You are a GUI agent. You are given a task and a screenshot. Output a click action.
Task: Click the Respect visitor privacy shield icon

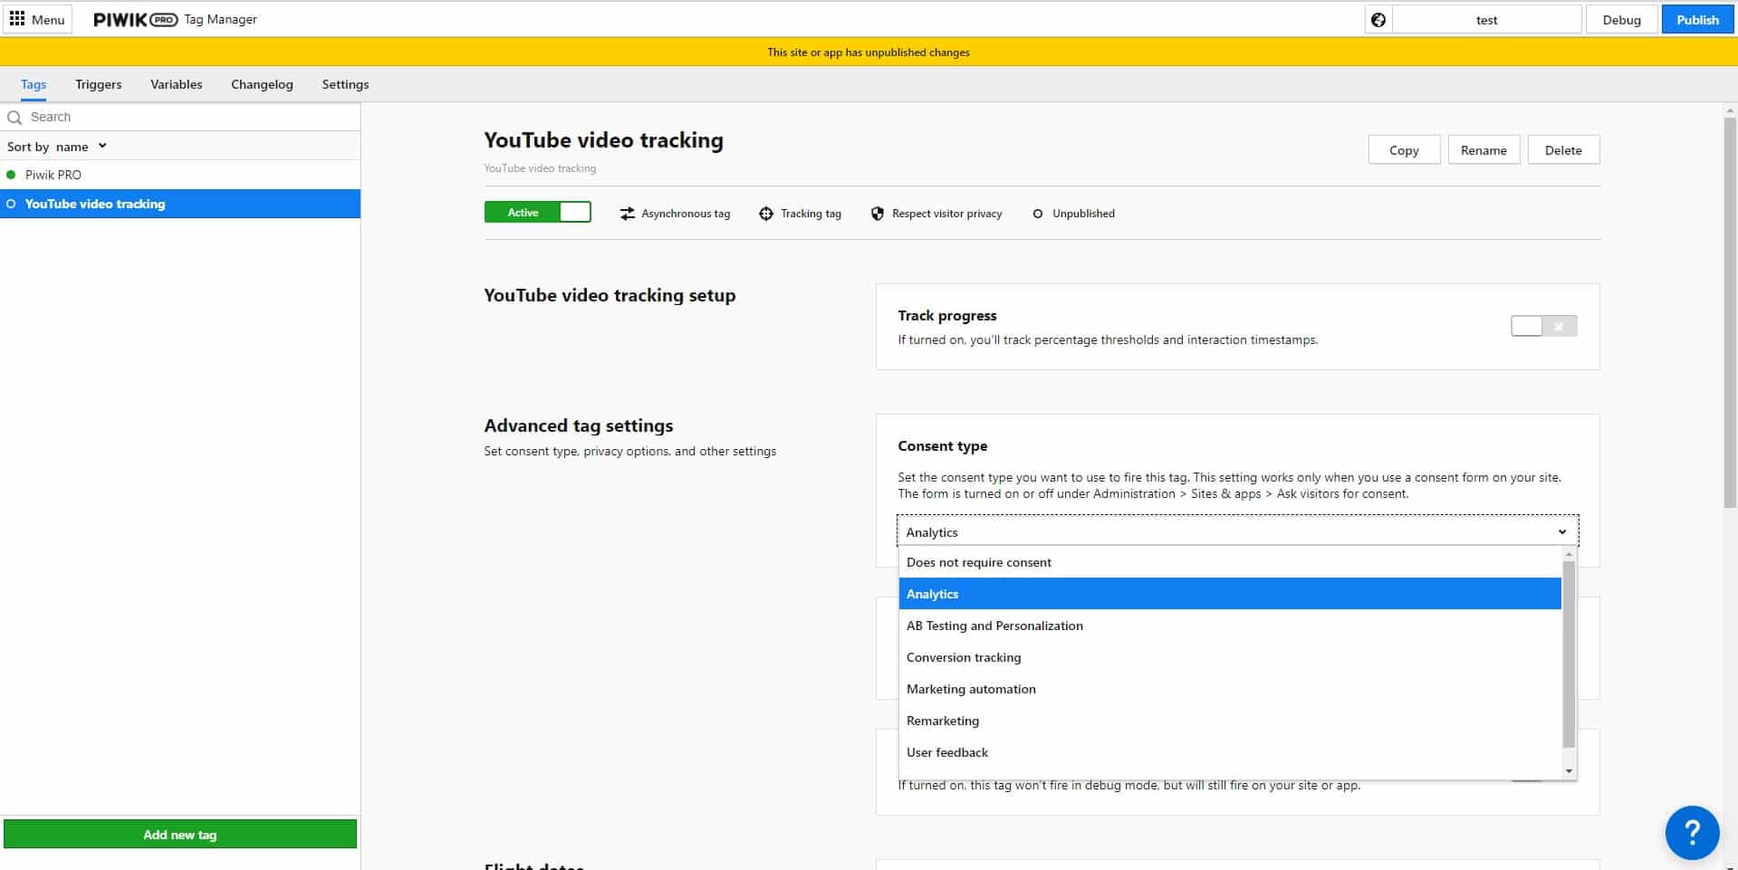878,214
